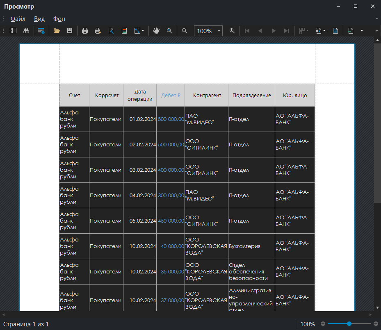The width and height of the screenshot is (381, 330).
Task: Click the zoom in toolbar icon
Action: 232,31
